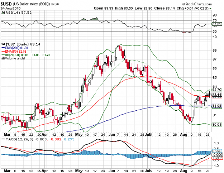
Task: Click the INDX exchange label
Action: coord(55,4)
